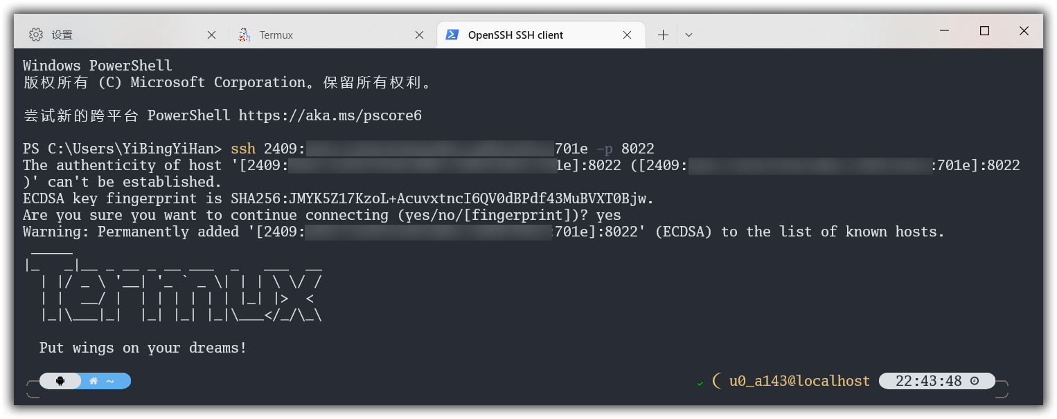
Task: Close the OpenSSH SSH client tab
Action: coord(628,35)
